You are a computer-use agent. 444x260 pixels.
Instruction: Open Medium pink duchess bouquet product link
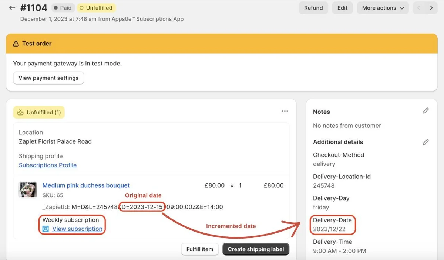pyautogui.click(x=86, y=185)
